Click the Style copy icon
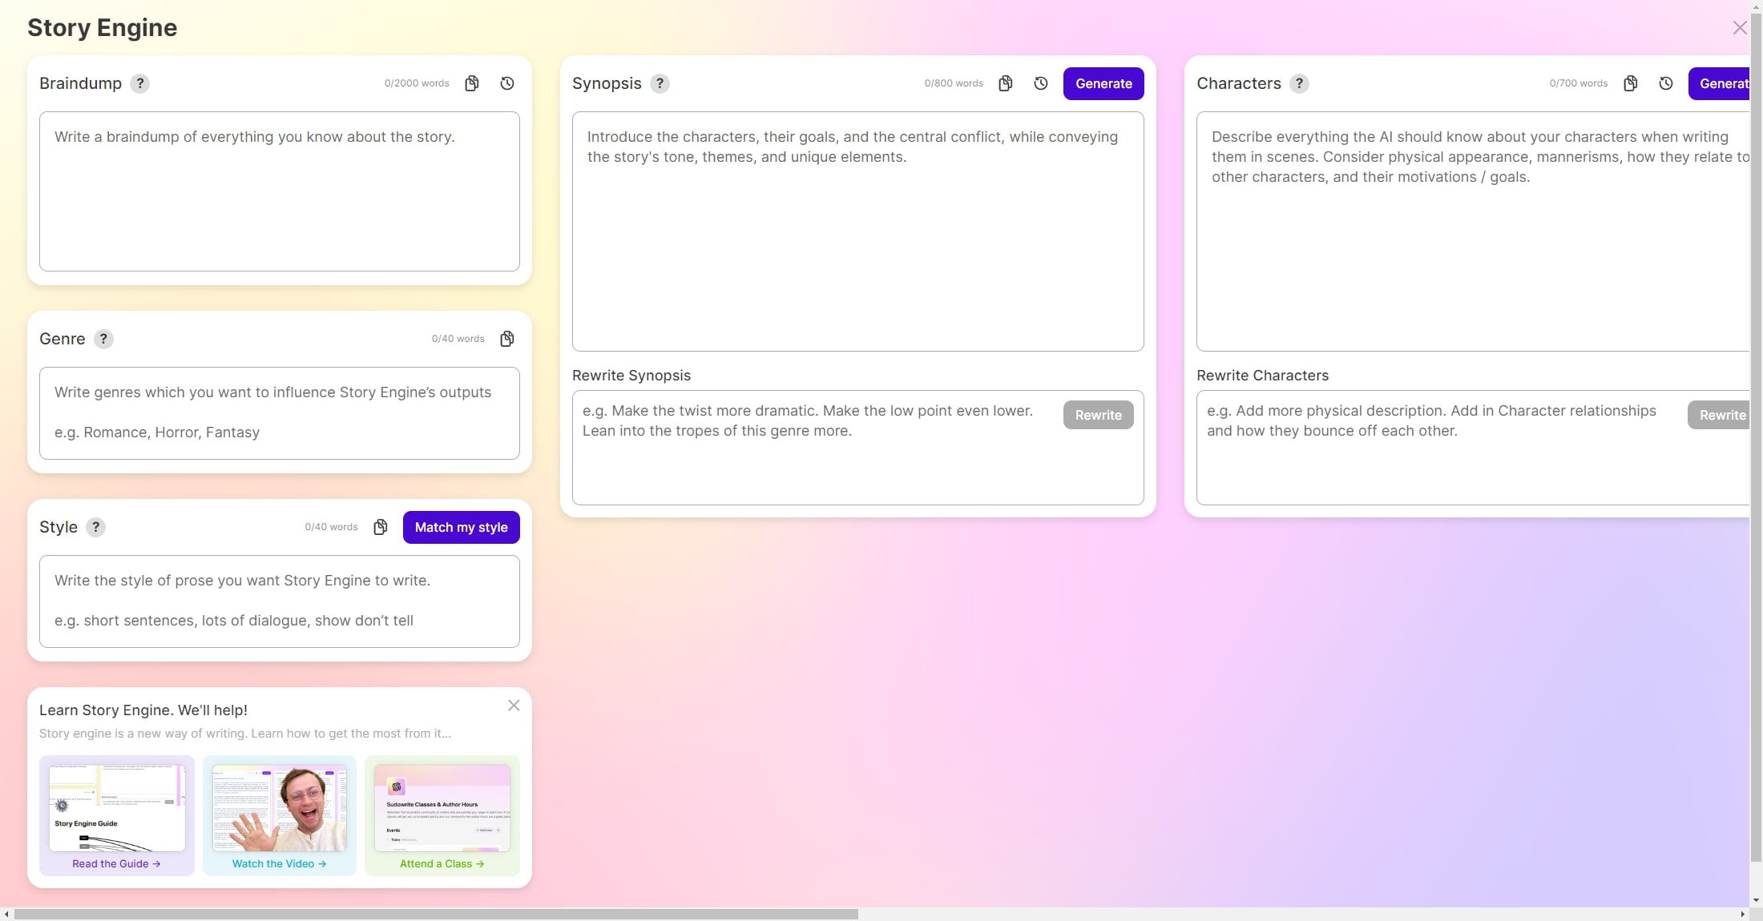 pos(380,527)
